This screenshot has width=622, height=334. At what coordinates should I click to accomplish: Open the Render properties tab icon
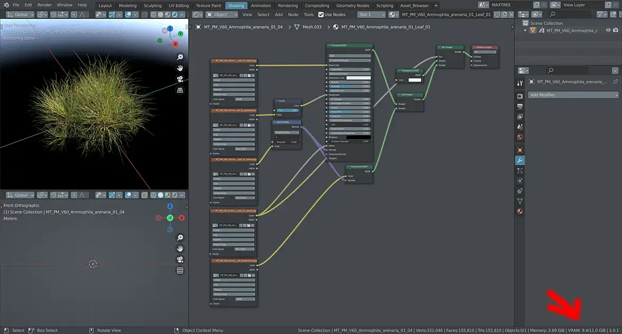point(520,96)
